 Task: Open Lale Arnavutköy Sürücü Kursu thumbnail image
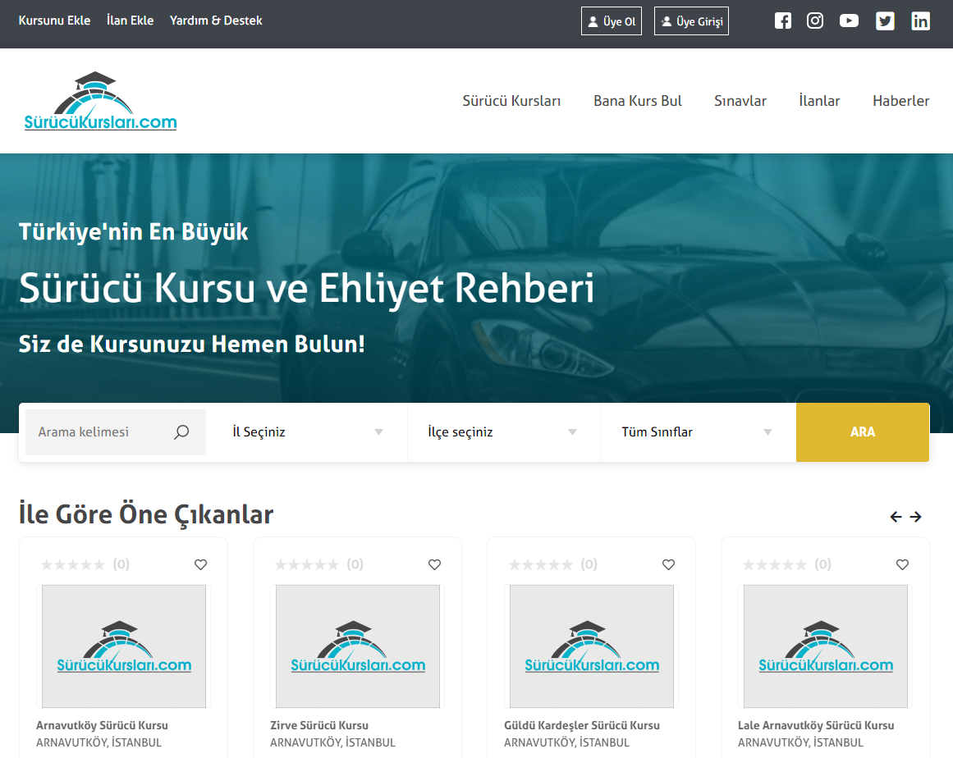[826, 646]
